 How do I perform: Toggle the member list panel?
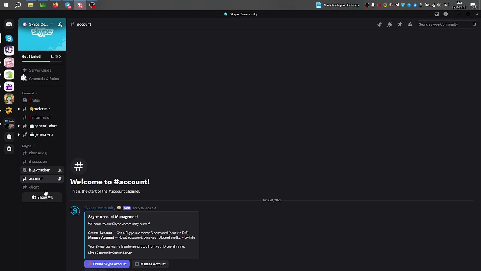[410, 24]
